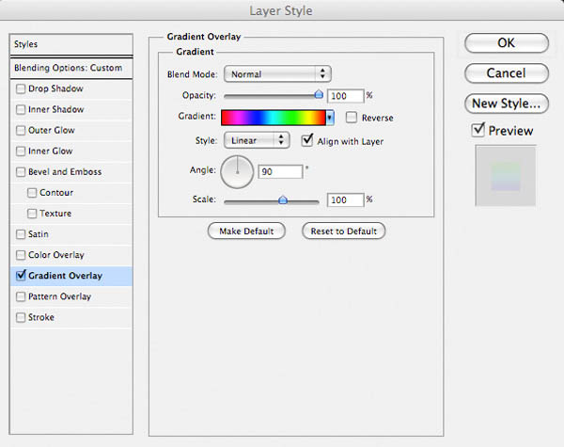Click the OK button
564x447 pixels.
tap(507, 43)
